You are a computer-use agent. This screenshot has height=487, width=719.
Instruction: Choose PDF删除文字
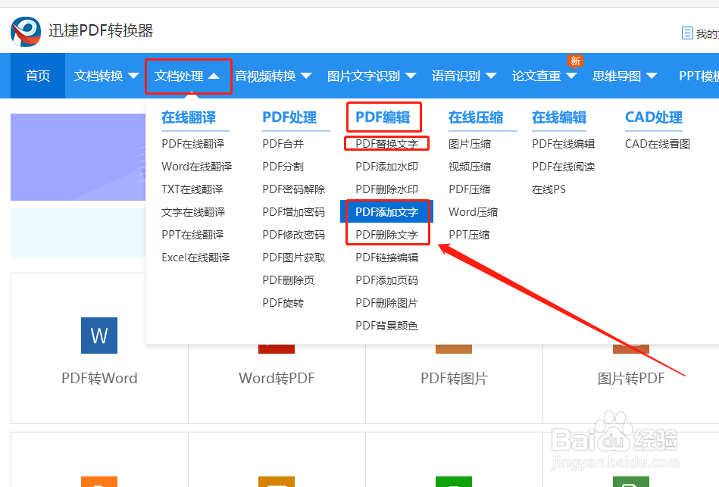(x=386, y=235)
